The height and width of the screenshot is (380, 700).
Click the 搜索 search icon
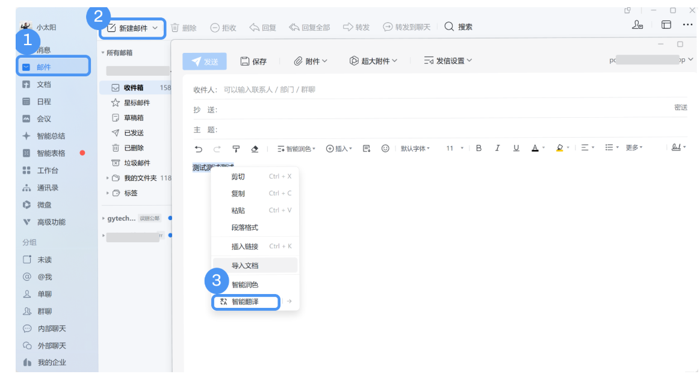449,26
